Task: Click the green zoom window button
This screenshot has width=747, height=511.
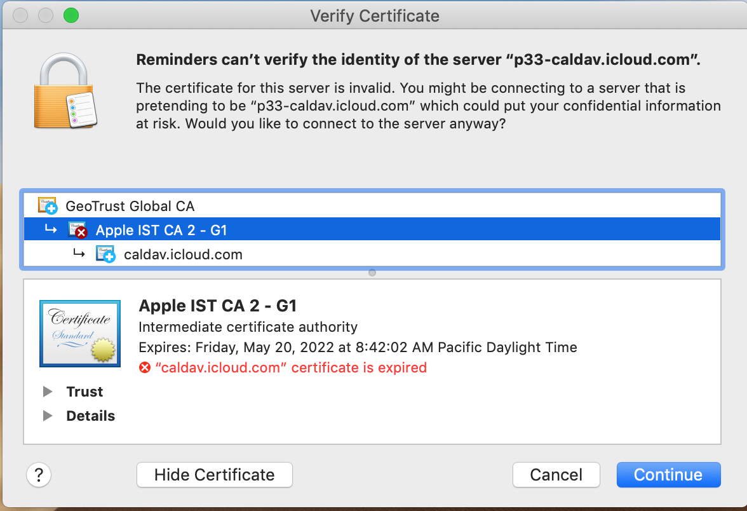Action: 71,15
